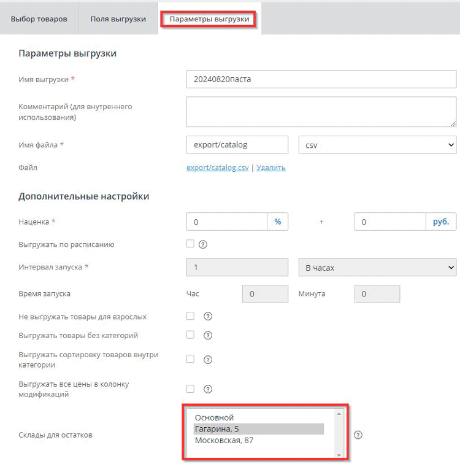
Task: Enable Выгружать по расписанию checkbox
Action: click(190, 244)
